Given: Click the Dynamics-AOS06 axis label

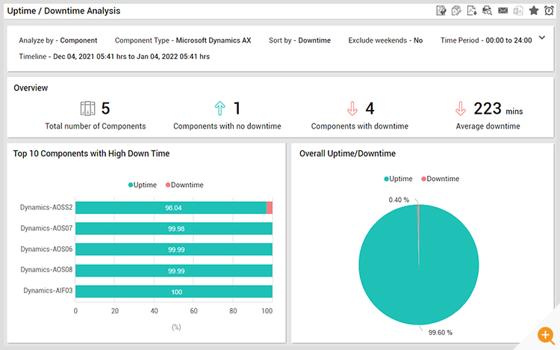Looking at the screenshot, I should [x=46, y=249].
